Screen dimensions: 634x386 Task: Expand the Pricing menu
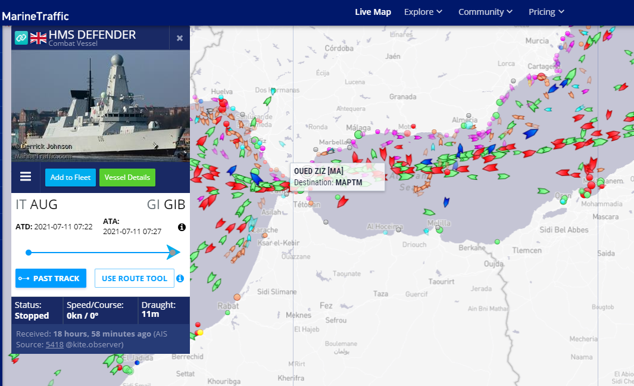click(x=546, y=12)
